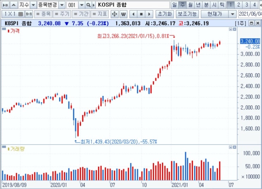Open the symbol search magnifier

[x=88, y=5]
